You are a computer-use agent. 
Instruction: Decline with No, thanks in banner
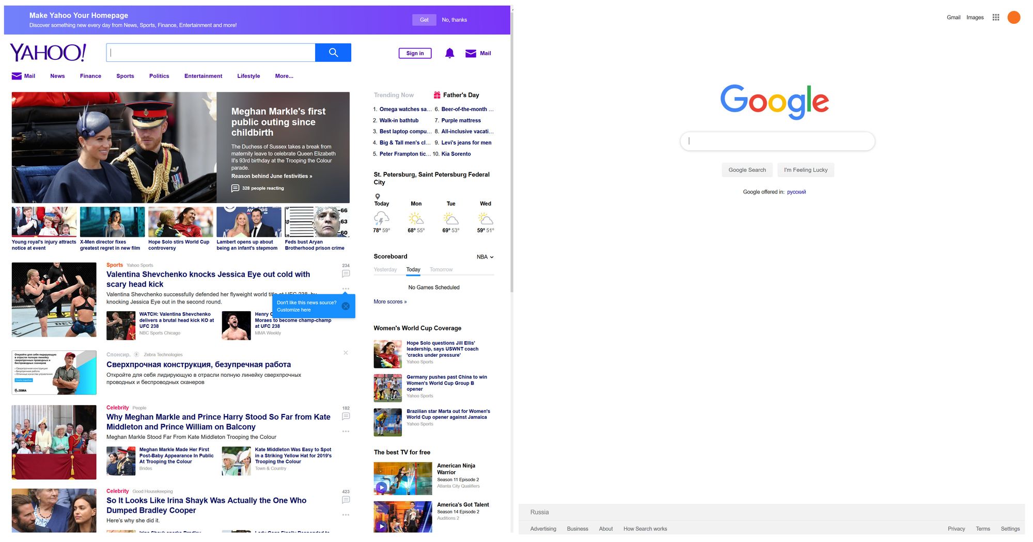click(455, 20)
